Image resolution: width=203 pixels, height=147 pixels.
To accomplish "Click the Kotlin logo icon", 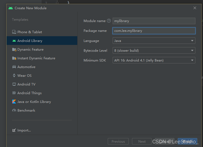I will pos(14,102).
